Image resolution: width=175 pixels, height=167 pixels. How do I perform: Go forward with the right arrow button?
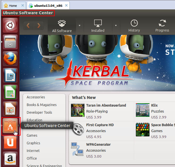point(39,26)
